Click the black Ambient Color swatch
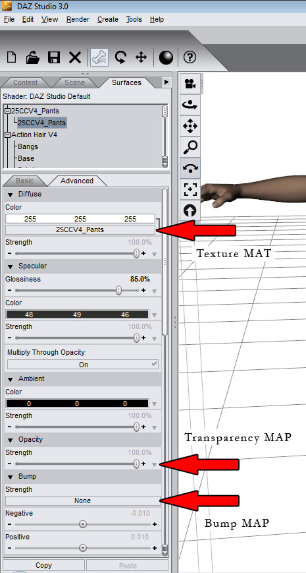306x573 pixels. point(77,404)
